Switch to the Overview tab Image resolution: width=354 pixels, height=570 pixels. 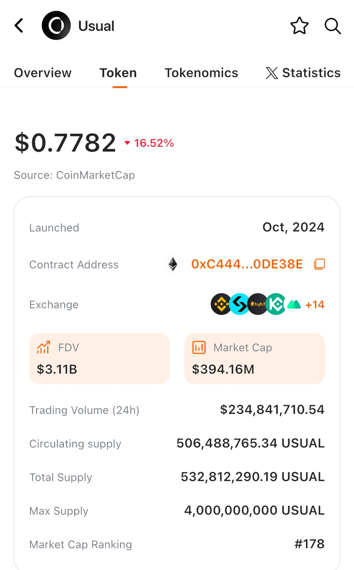coord(43,73)
